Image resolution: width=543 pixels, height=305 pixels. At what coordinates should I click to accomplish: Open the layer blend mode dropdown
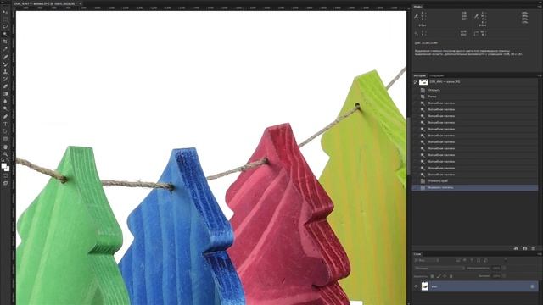point(439,268)
